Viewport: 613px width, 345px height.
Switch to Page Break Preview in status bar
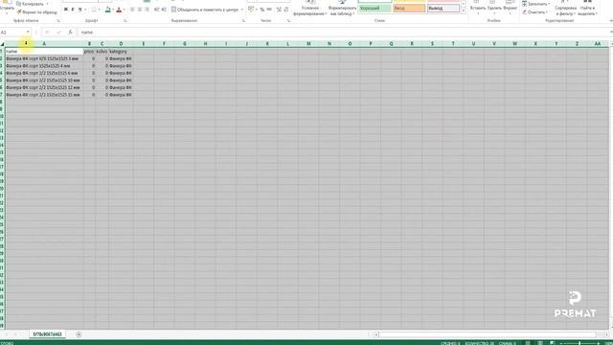point(552,343)
